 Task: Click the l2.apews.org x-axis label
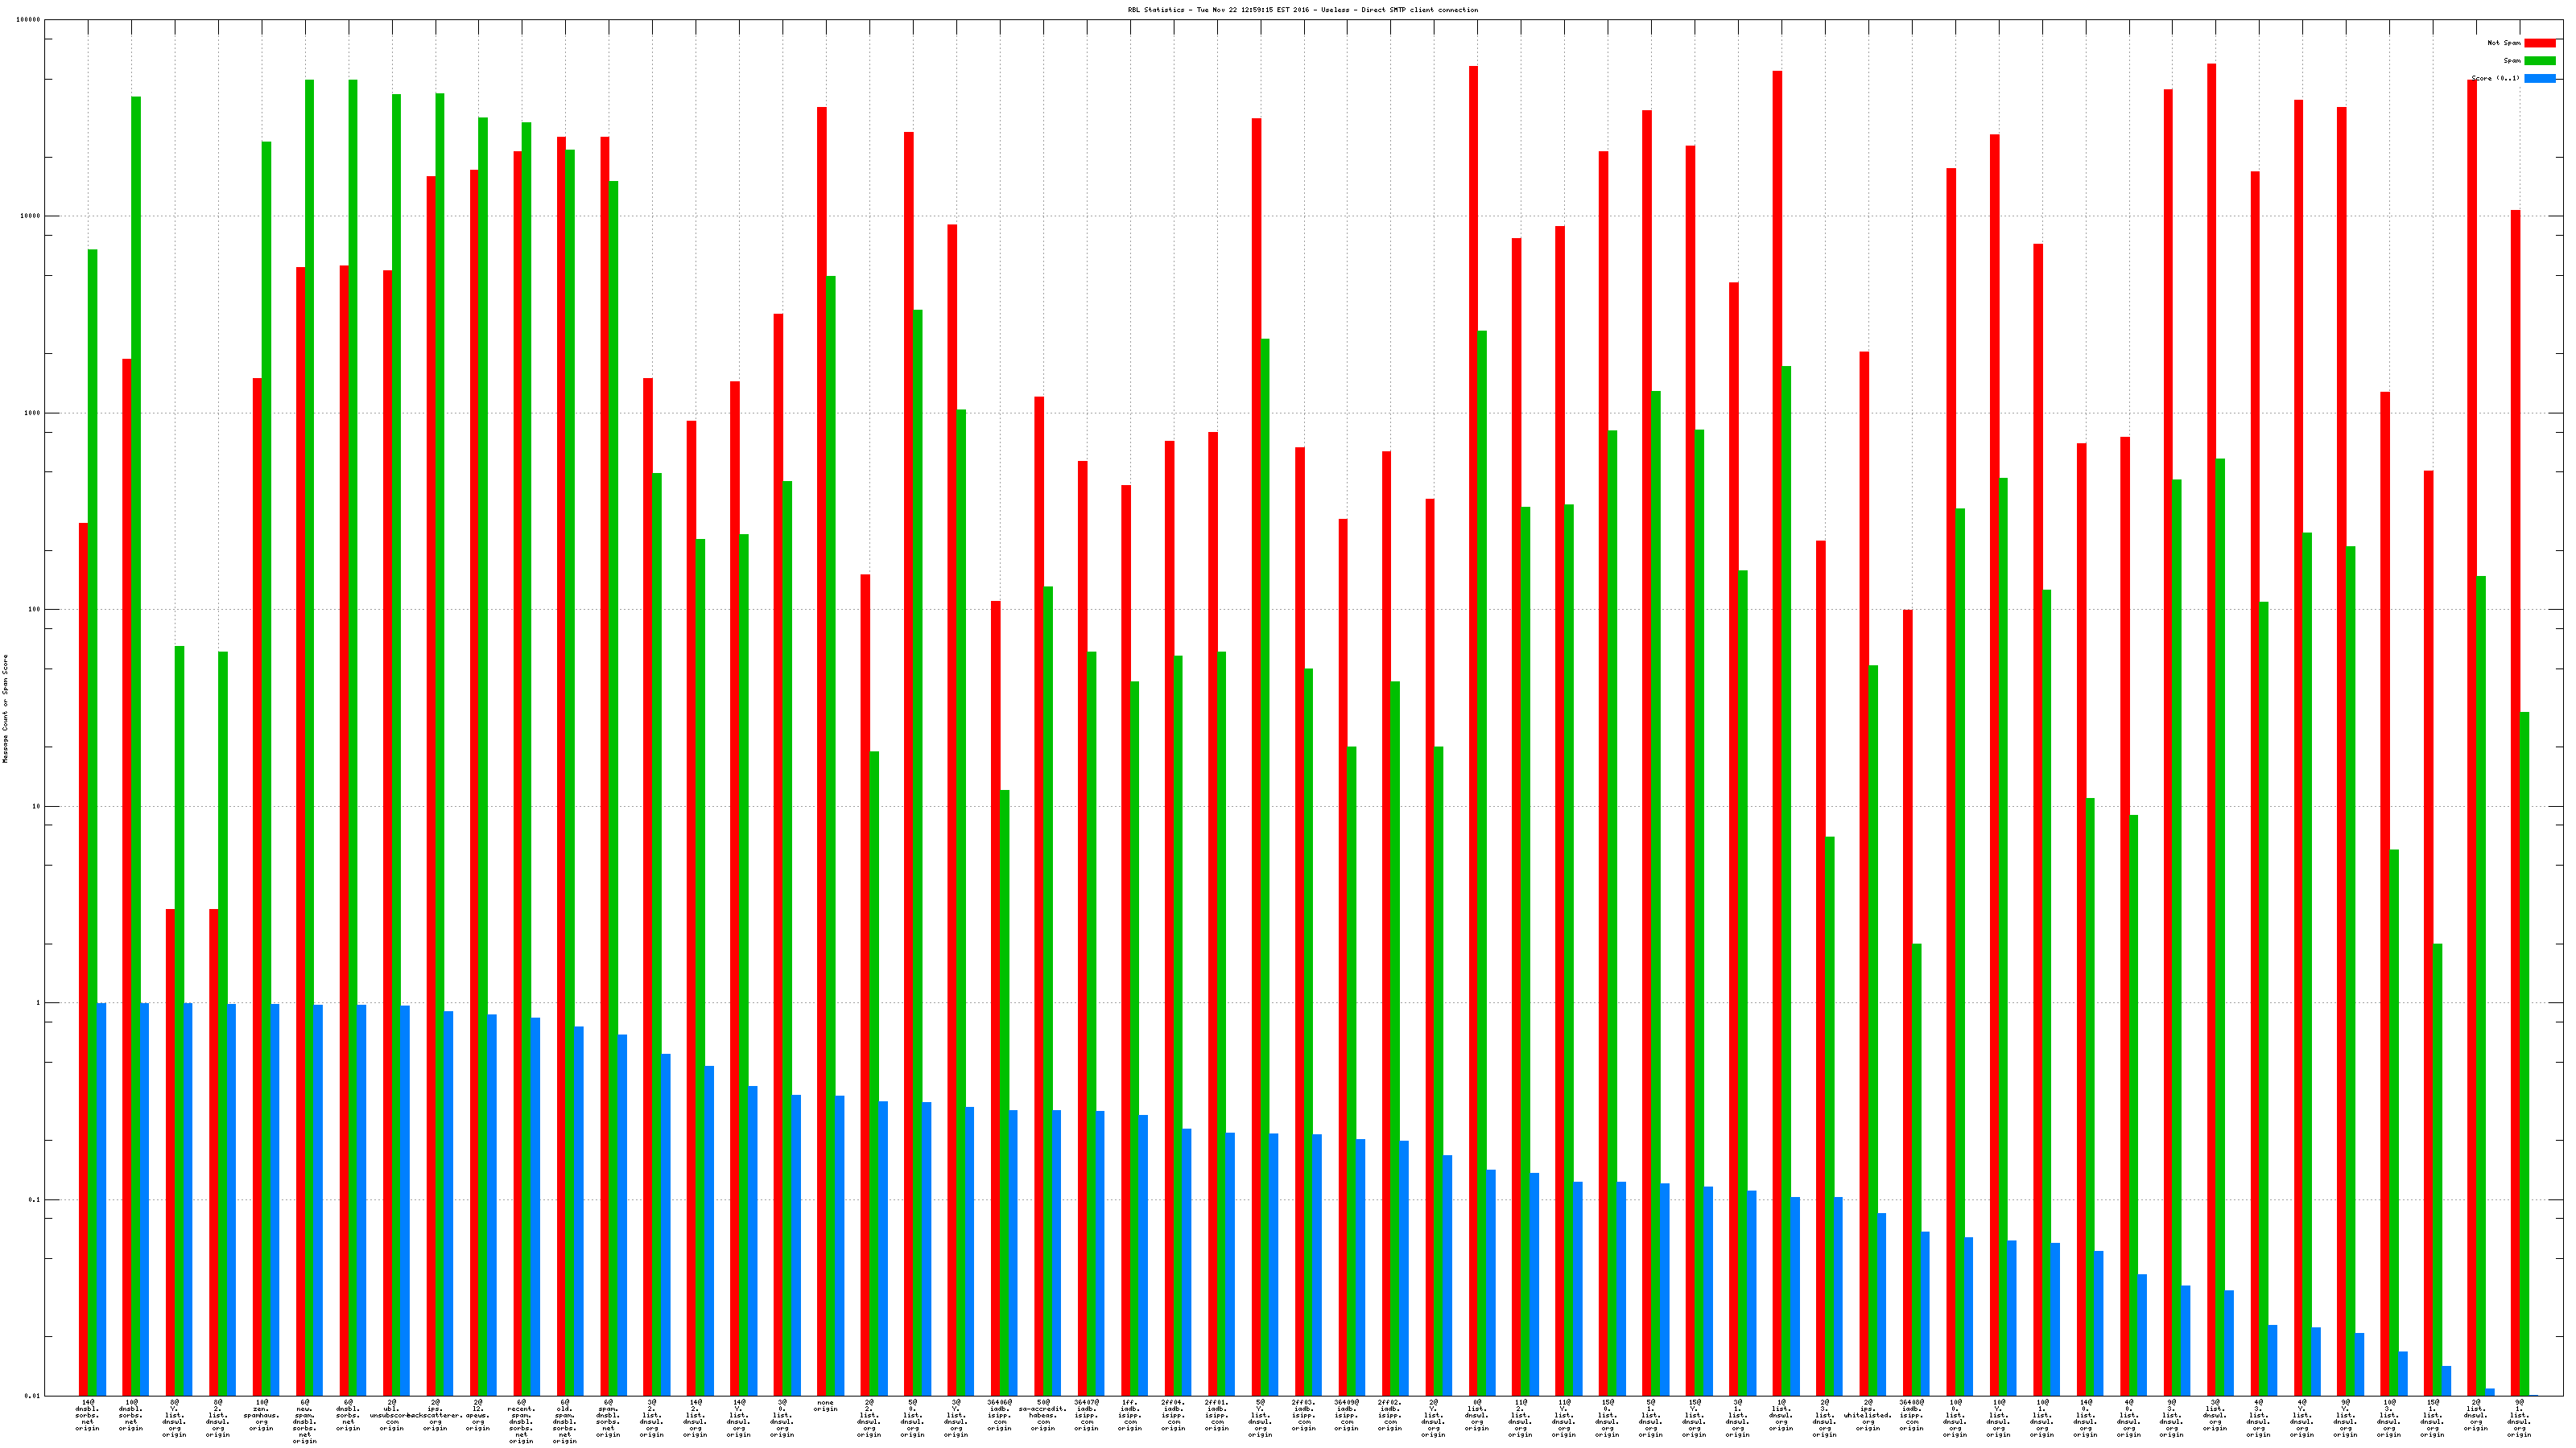tap(478, 1415)
